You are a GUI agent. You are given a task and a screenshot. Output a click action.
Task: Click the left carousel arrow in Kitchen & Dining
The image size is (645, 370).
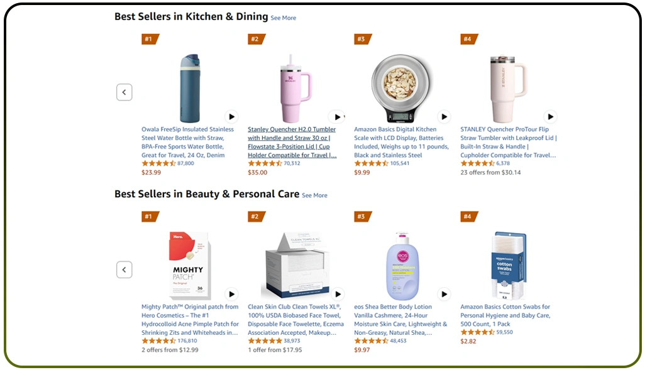[x=124, y=92]
